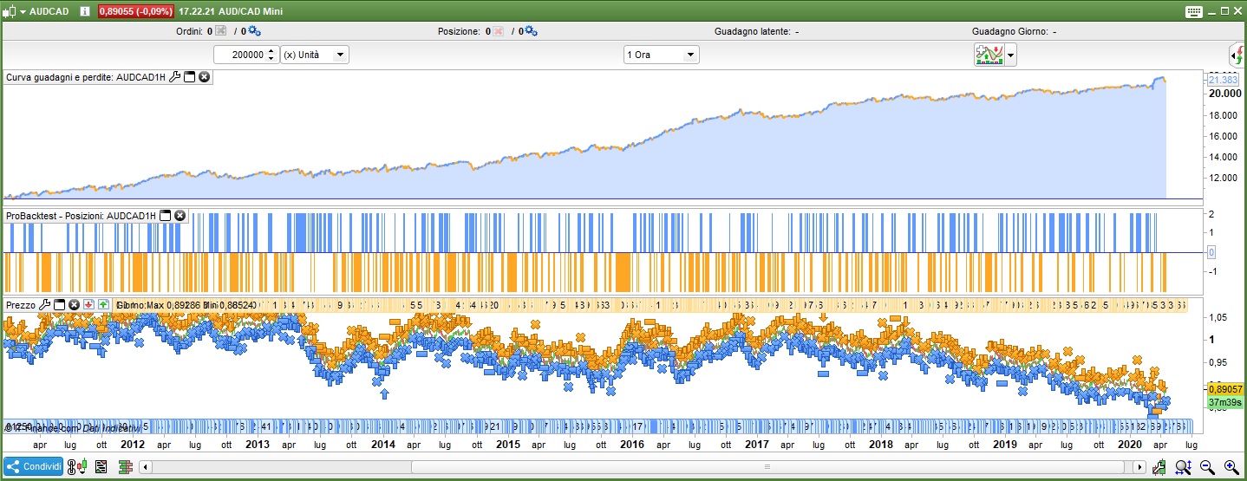Click the zoom out magnifier icon
The width and height of the screenshot is (1247, 481).
pyautogui.click(x=1206, y=467)
